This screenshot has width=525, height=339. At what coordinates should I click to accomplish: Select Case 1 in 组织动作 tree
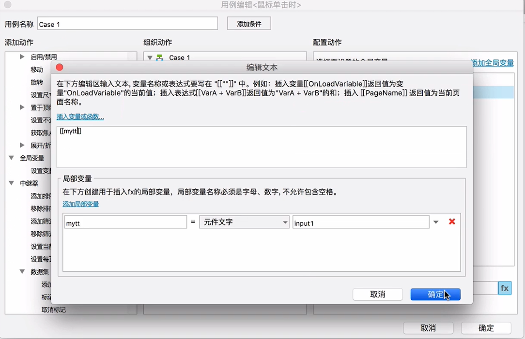click(x=180, y=58)
